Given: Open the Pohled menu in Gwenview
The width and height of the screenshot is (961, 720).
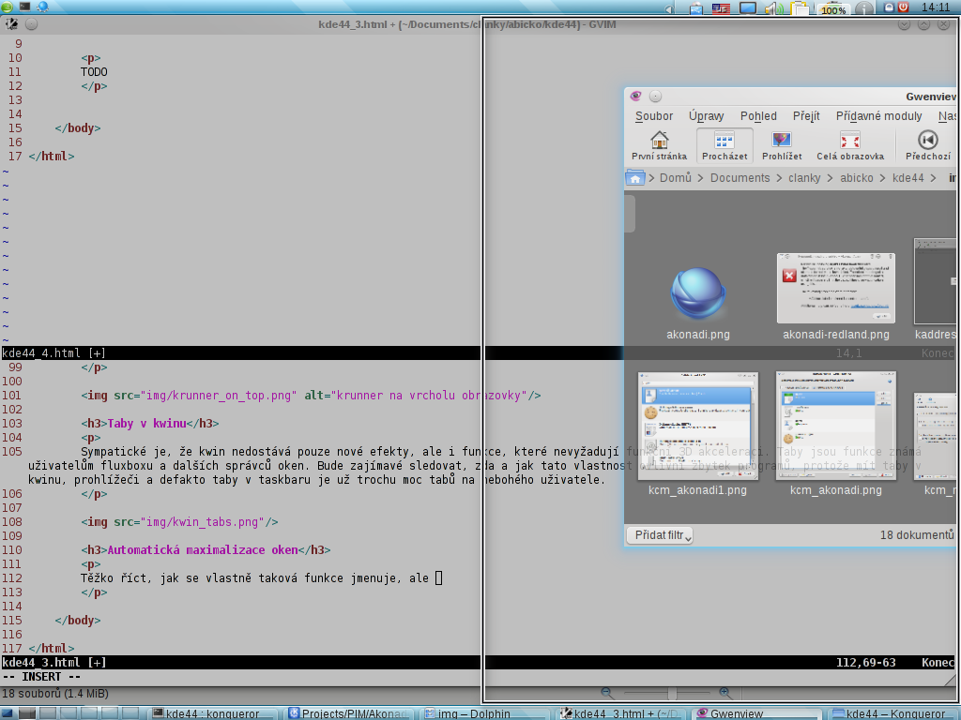Looking at the screenshot, I should 758,115.
